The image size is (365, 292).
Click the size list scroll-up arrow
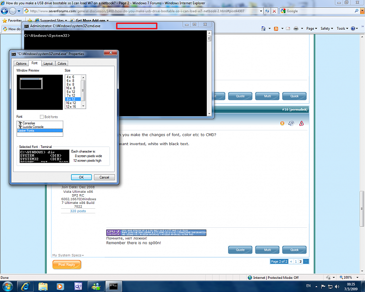83,77
